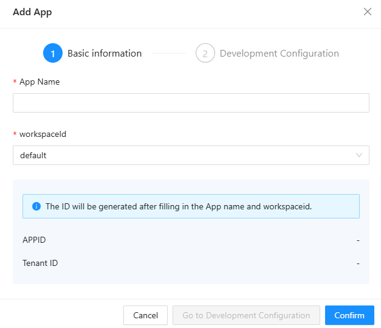The width and height of the screenshot is (381, 328).
Task: Click the Tenant ID label
Action: point(40,263)
